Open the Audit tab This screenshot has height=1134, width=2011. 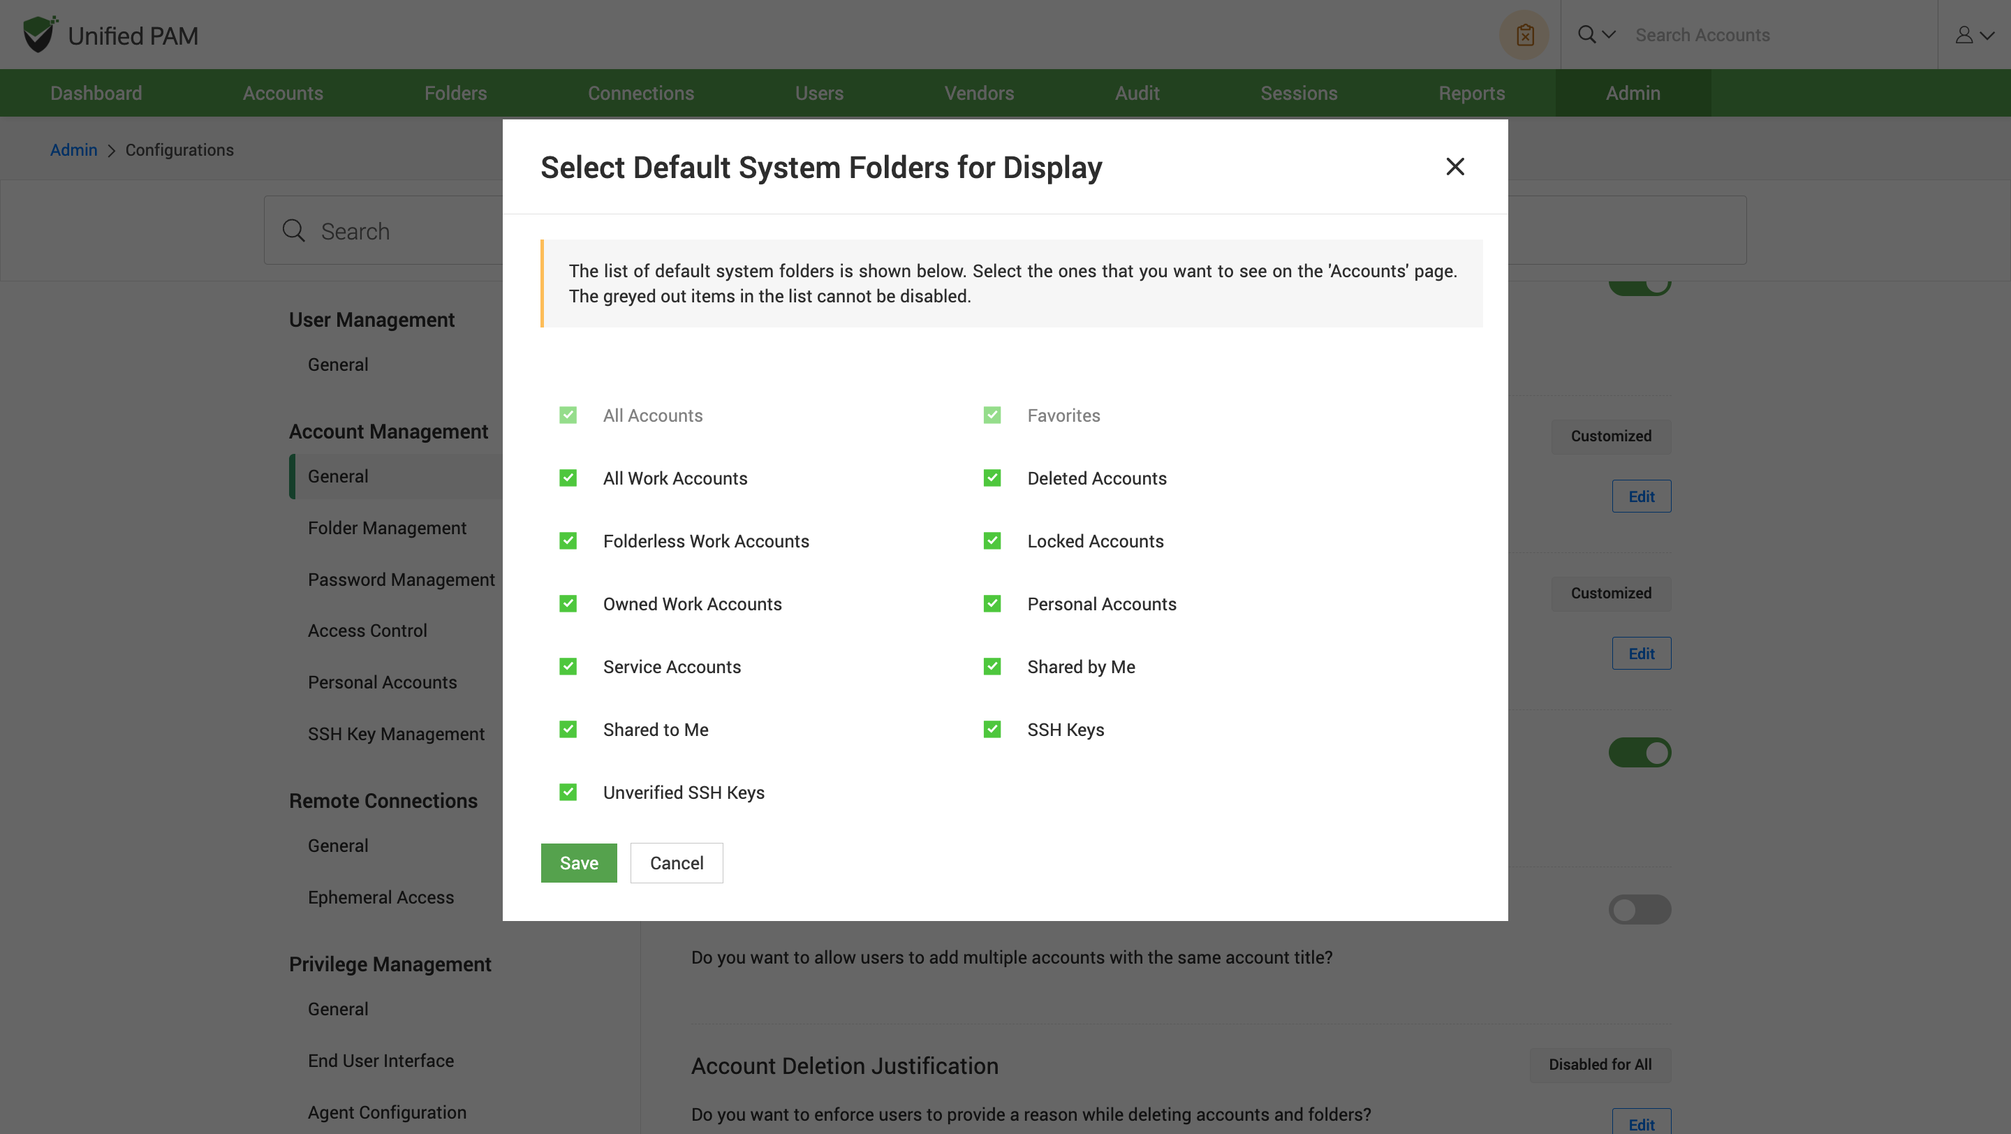coord(1137,93)
